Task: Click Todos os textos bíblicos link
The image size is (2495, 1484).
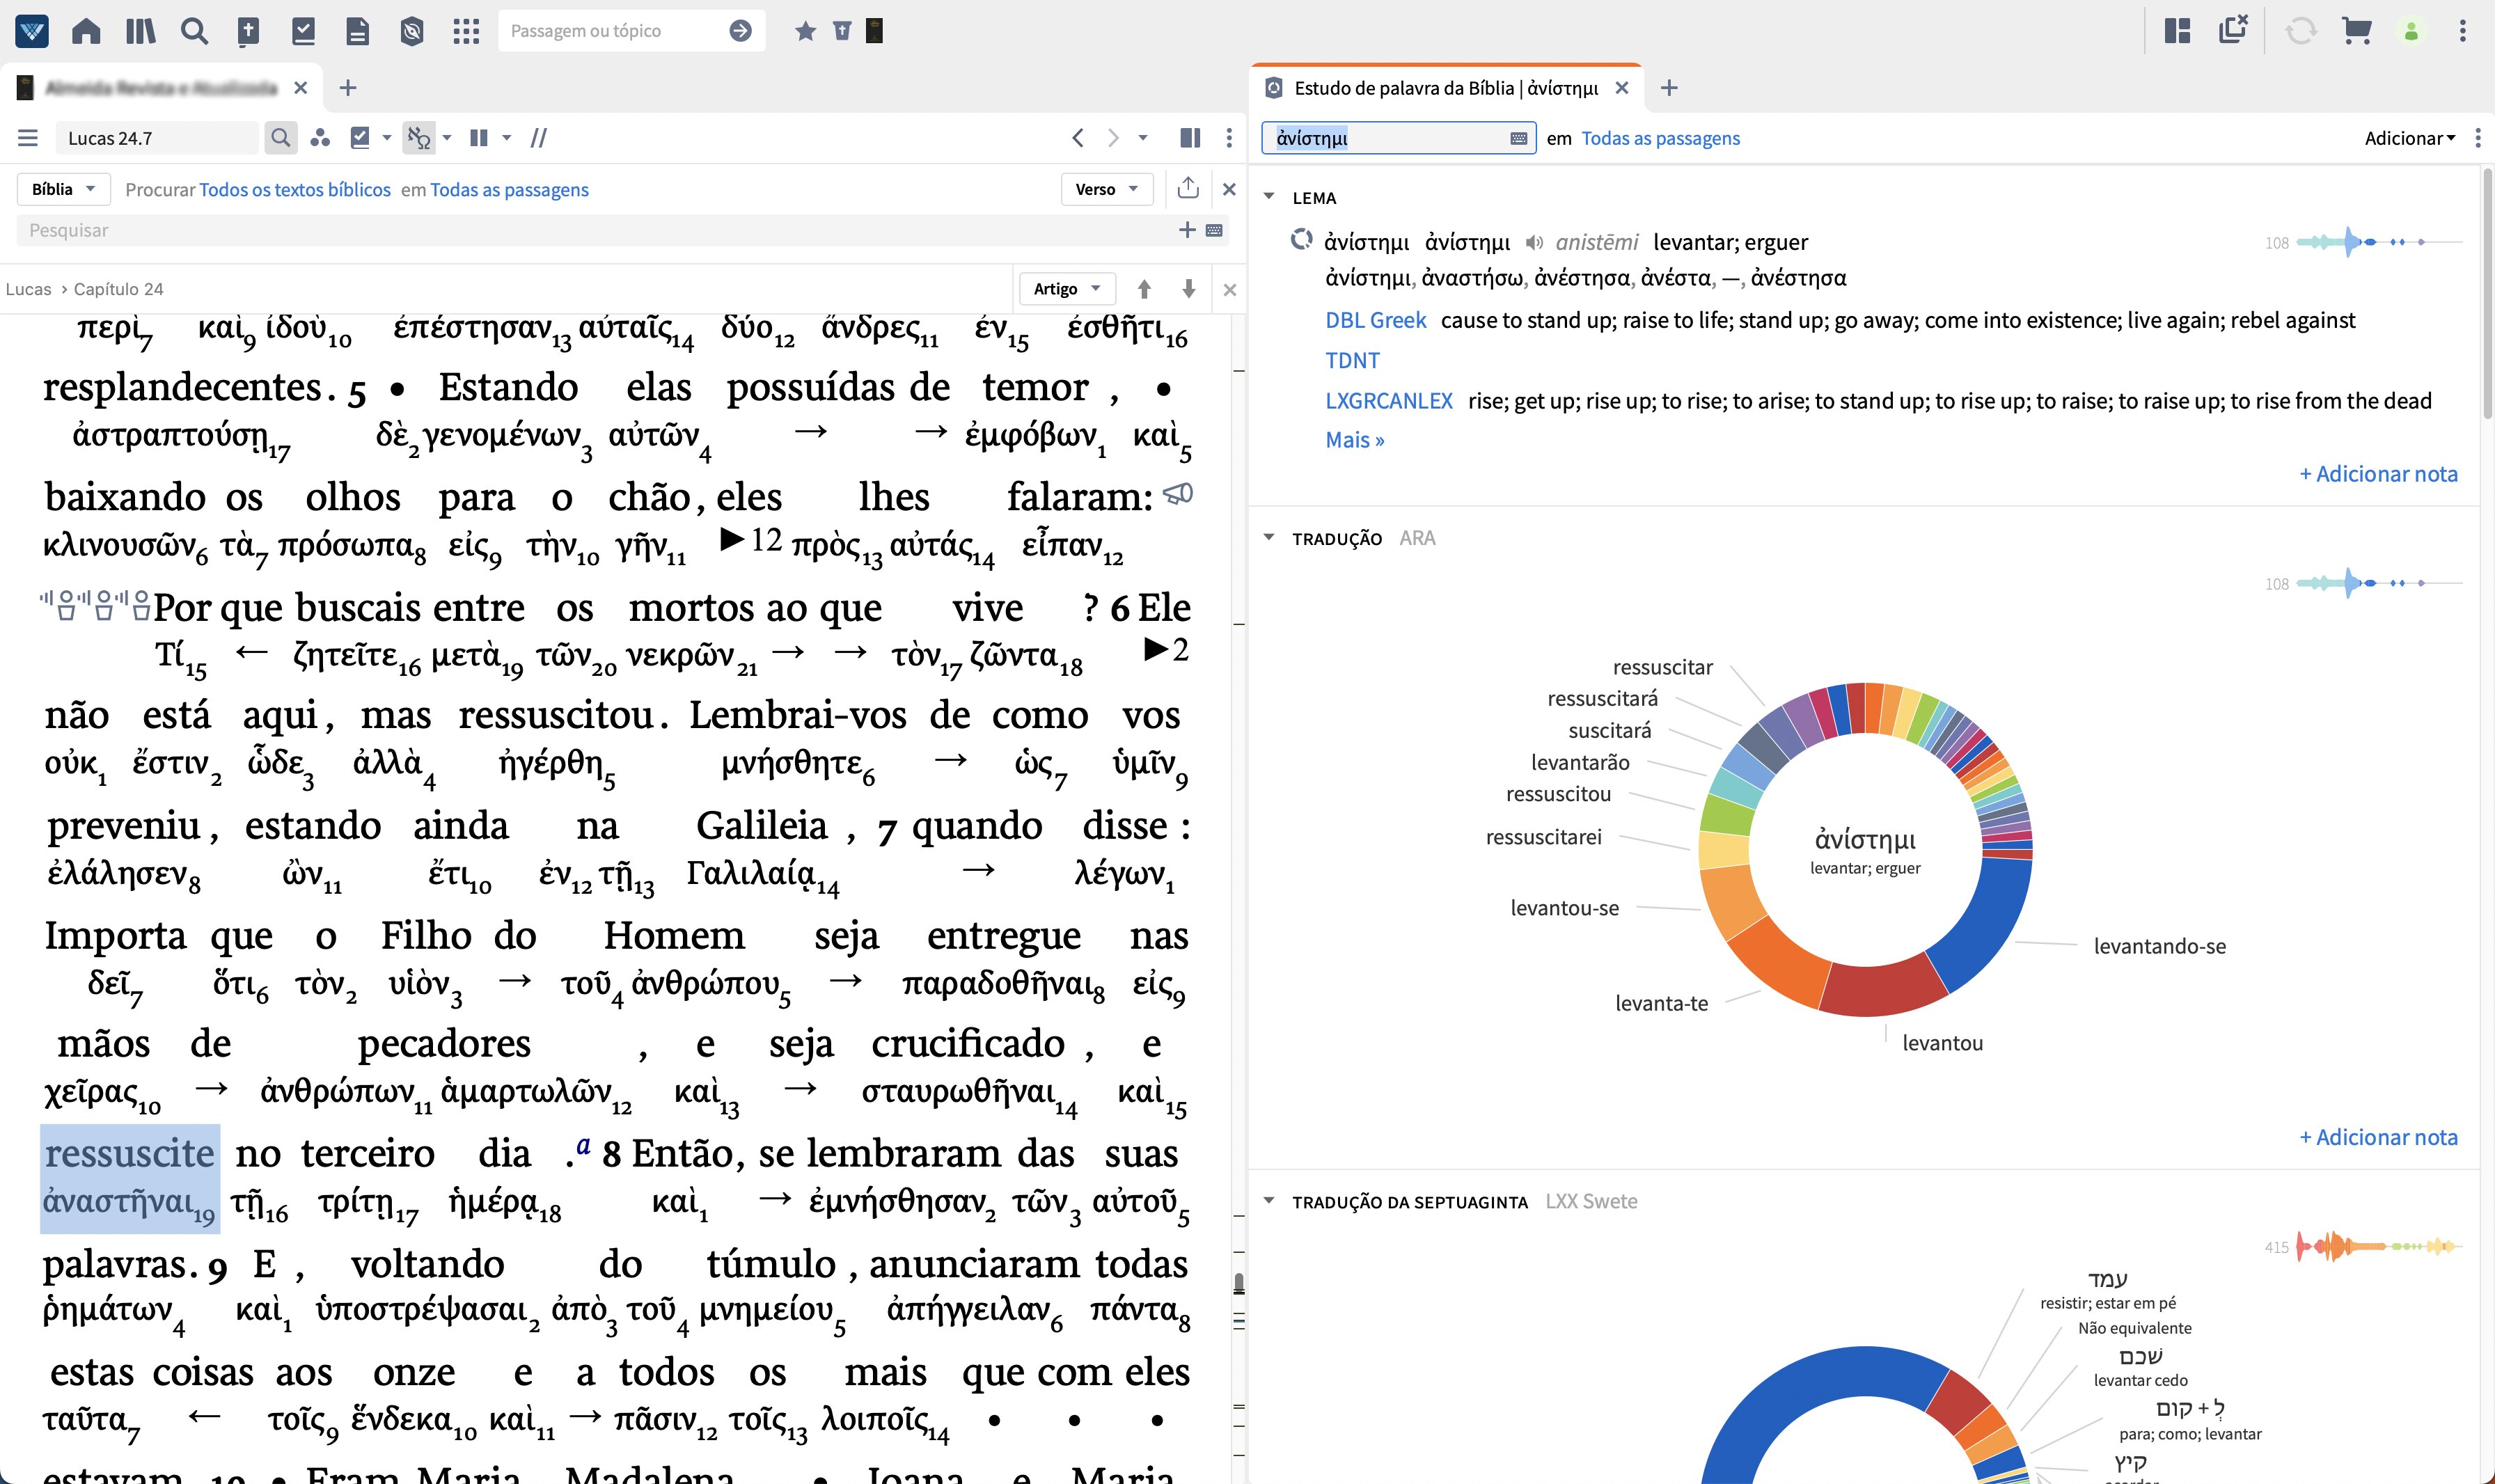Action: [295, 190]
